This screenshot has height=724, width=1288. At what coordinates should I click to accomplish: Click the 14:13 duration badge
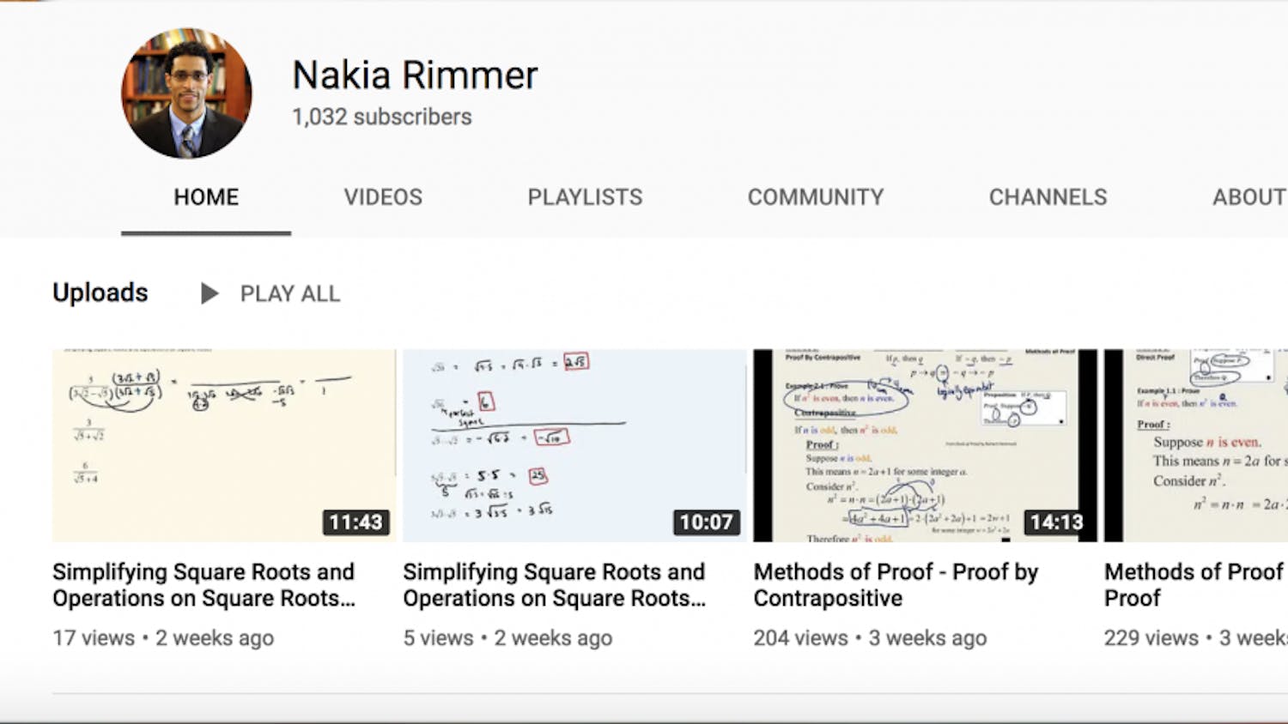[1056, 522]
